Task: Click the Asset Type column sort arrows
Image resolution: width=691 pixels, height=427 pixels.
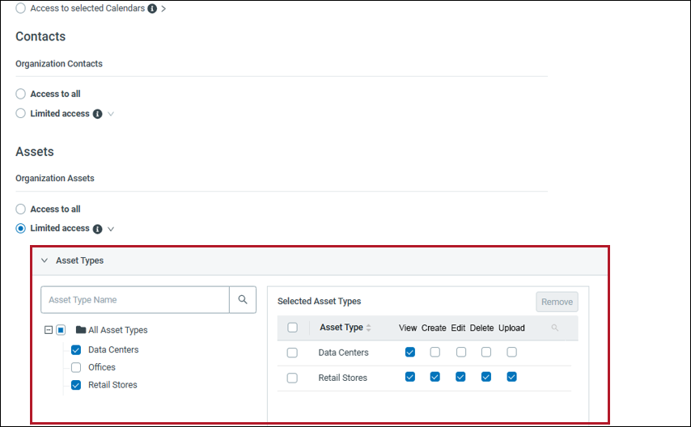Action: [370, 328]
